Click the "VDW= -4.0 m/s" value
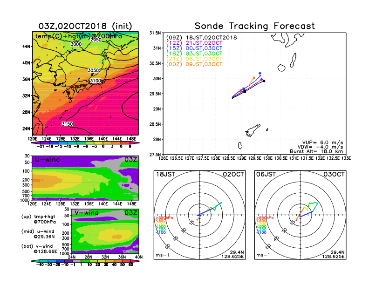The height and width of the screenshot is (285, 369). (x=320, y=147)
